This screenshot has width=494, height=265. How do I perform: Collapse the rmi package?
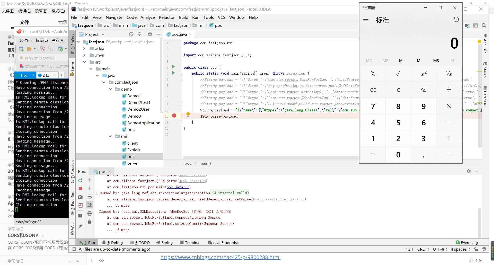(110, 136)
